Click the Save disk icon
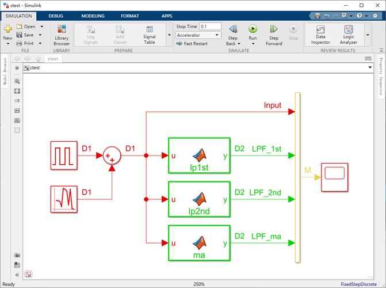Viewport: 386px width, 288px height. (x=19, y=35)
